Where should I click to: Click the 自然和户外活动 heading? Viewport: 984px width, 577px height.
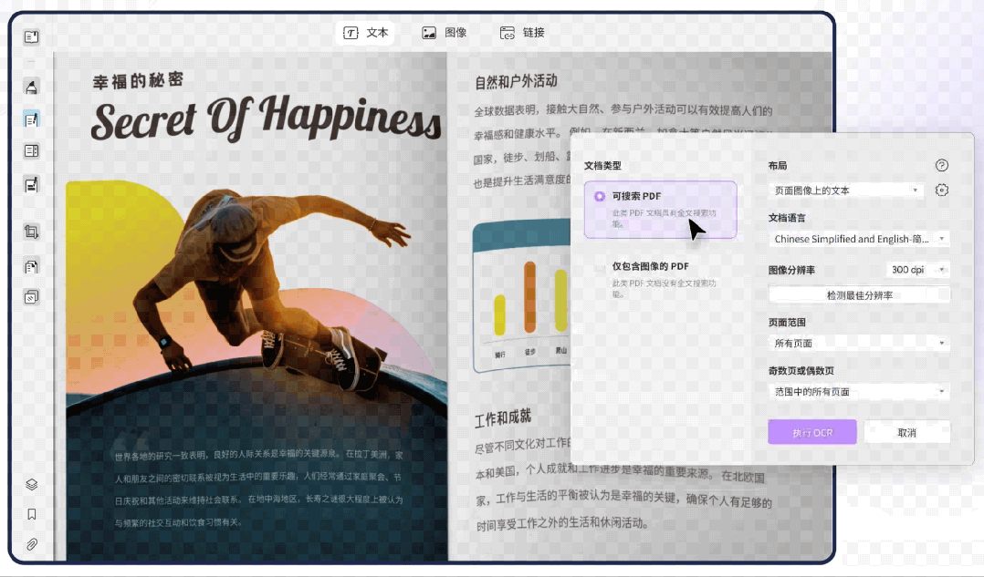click(516, 81)
